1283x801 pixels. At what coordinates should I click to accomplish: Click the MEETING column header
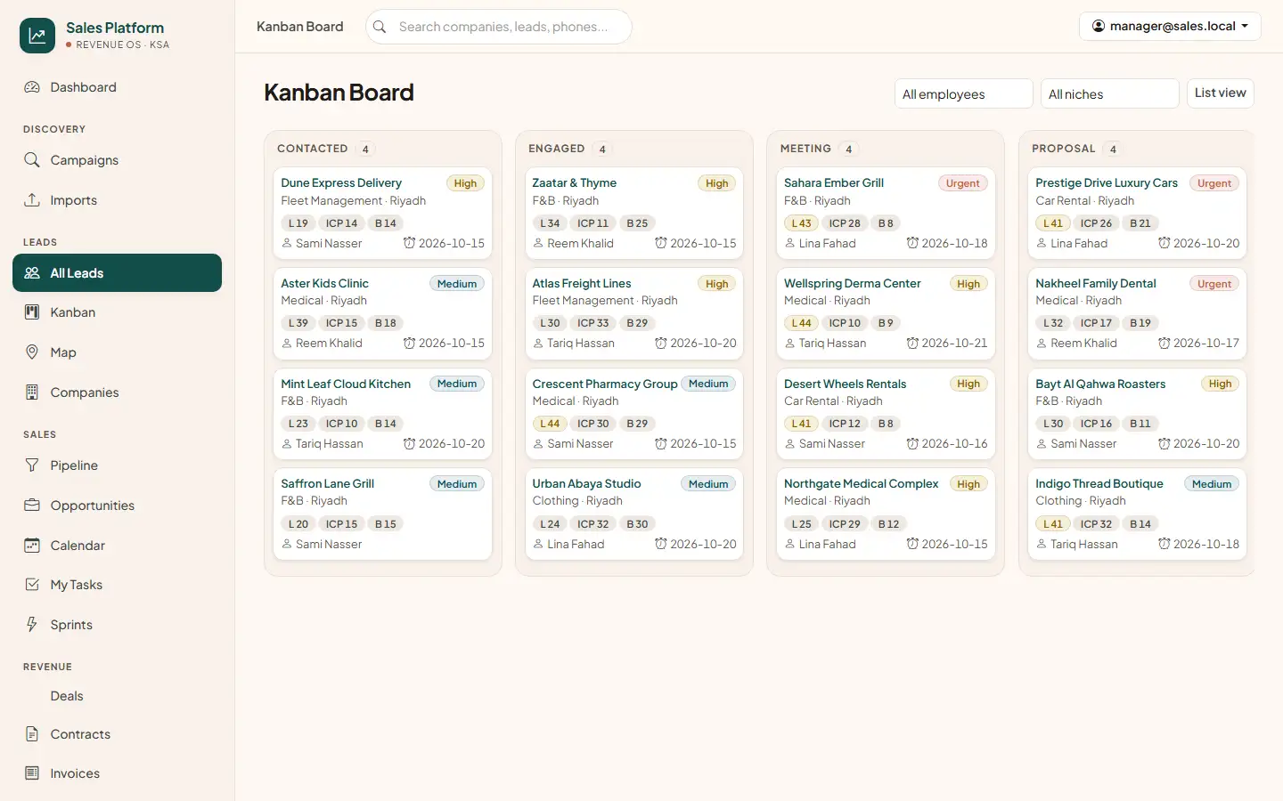(805, 149)
